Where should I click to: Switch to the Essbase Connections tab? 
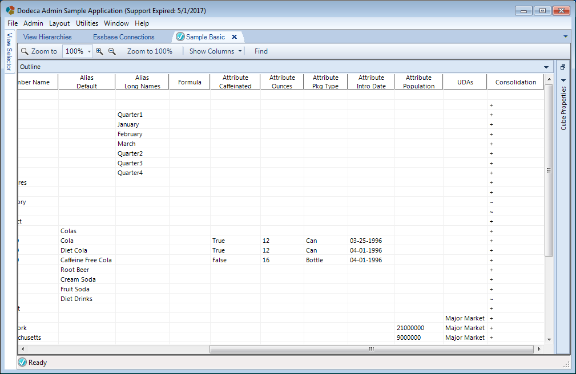click(x=123, y=36)
